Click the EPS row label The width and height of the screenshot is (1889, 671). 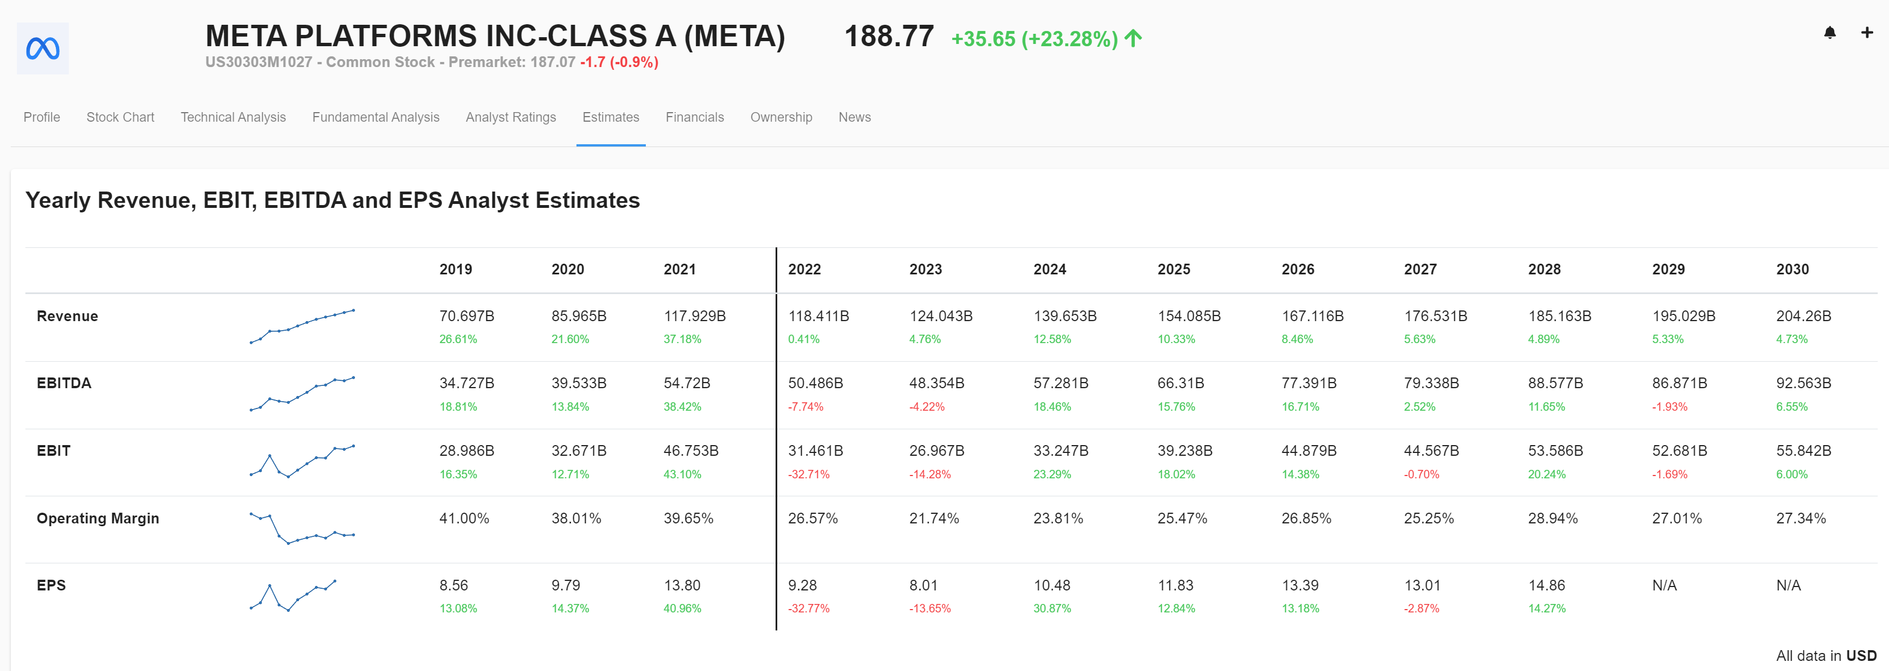click(51, 585)
